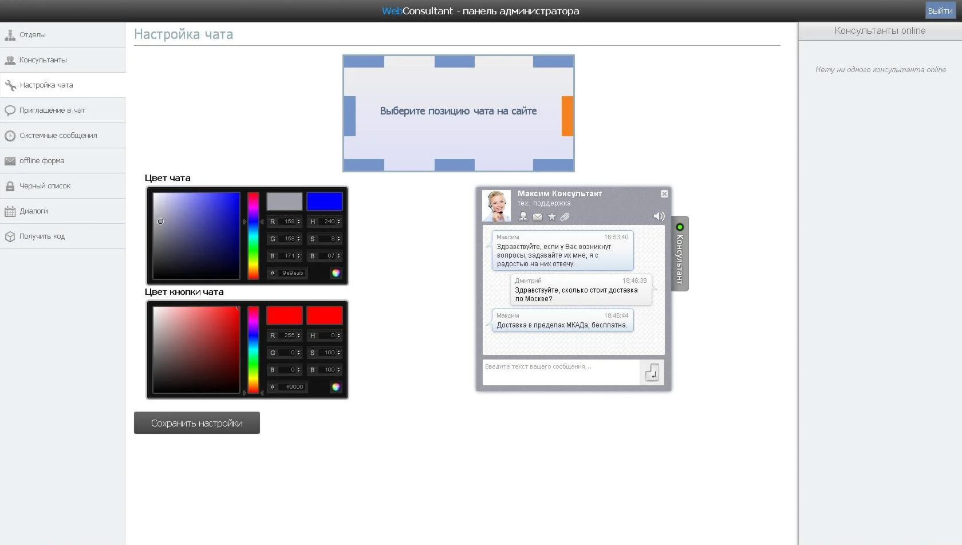Click the hue slider bar for chat color
Viewport: 962px width, 545px height.
click(x=253, y=236)
